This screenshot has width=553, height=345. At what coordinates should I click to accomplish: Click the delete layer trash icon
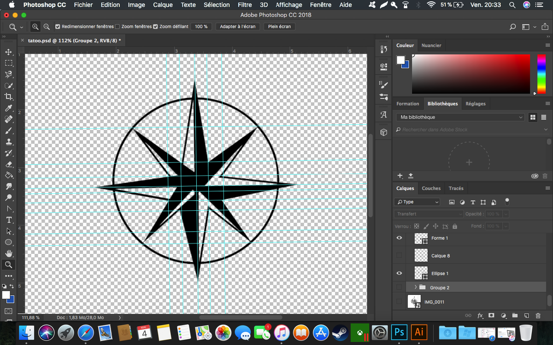tap(538, 316)
